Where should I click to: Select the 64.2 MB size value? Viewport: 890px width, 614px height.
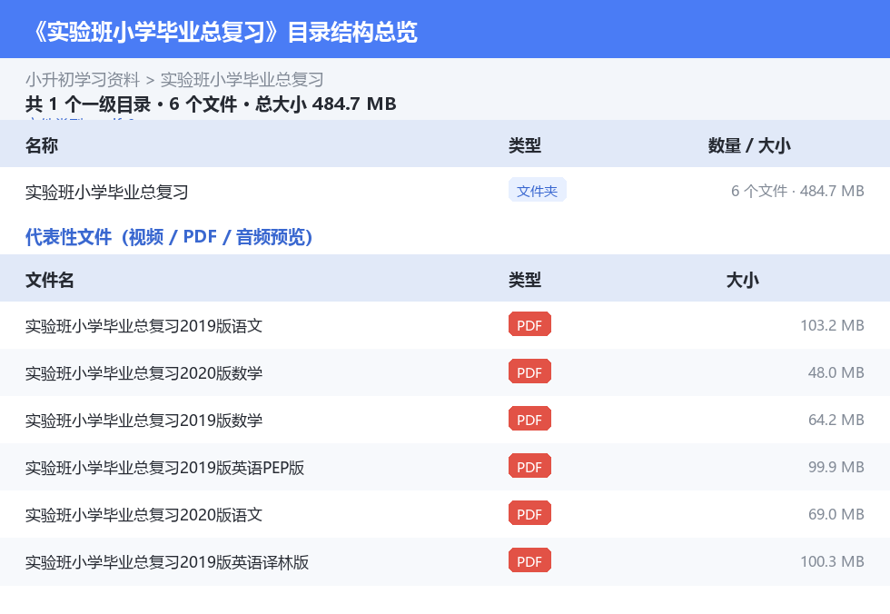(836, 420)
